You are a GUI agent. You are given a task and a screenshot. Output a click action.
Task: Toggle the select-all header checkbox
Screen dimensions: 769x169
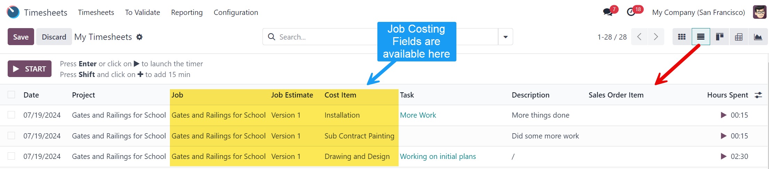[11, 95]
